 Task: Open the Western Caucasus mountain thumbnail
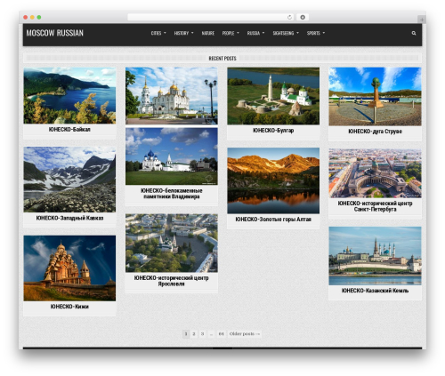[x=69, y=180]
